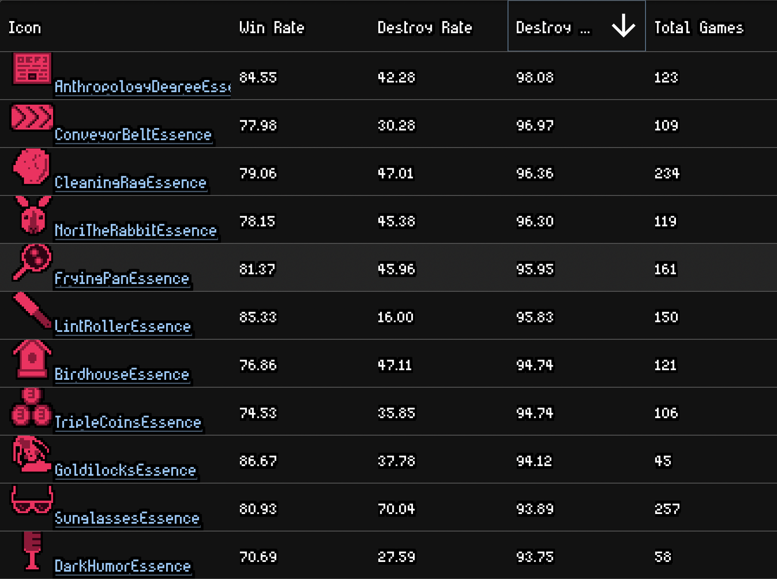Sort table by Total Games header

[699, 28]
